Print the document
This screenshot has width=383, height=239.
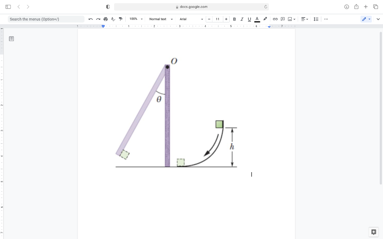pos(105,19)
